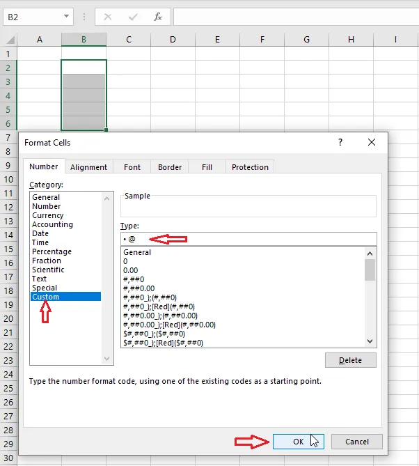
Task: Click the Name Box showing B2
Action: tap(38, 17)
